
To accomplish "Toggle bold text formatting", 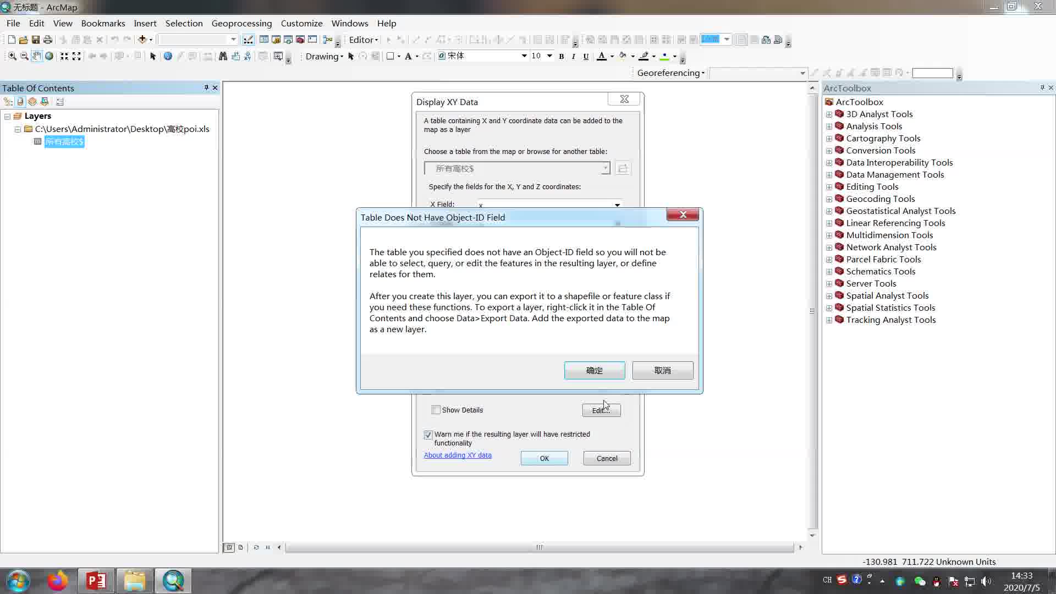I will 562,56.
